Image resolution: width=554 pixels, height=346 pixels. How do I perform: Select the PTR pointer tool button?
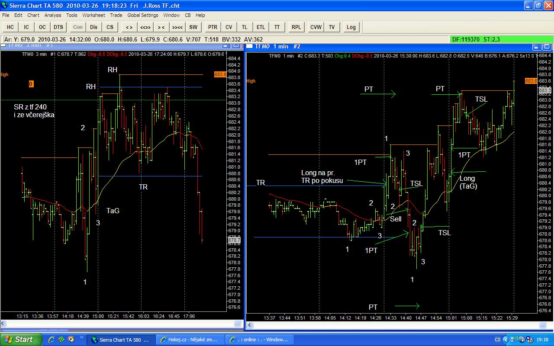213,27
